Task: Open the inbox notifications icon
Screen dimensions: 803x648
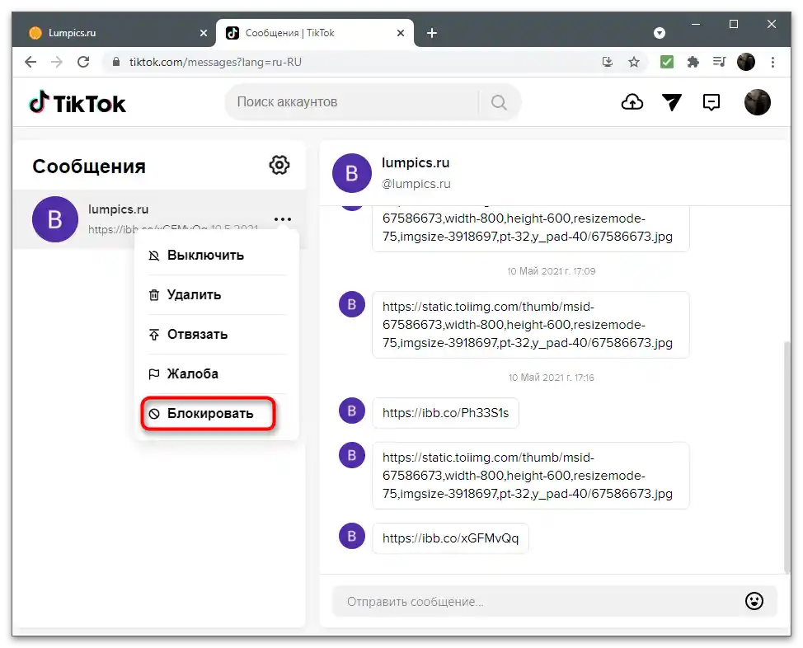Action: (711, 102)
